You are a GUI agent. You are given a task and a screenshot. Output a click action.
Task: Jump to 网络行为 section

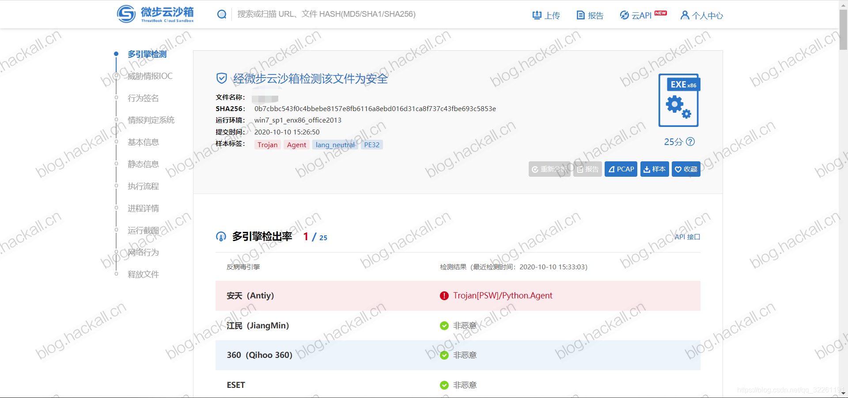143,253
